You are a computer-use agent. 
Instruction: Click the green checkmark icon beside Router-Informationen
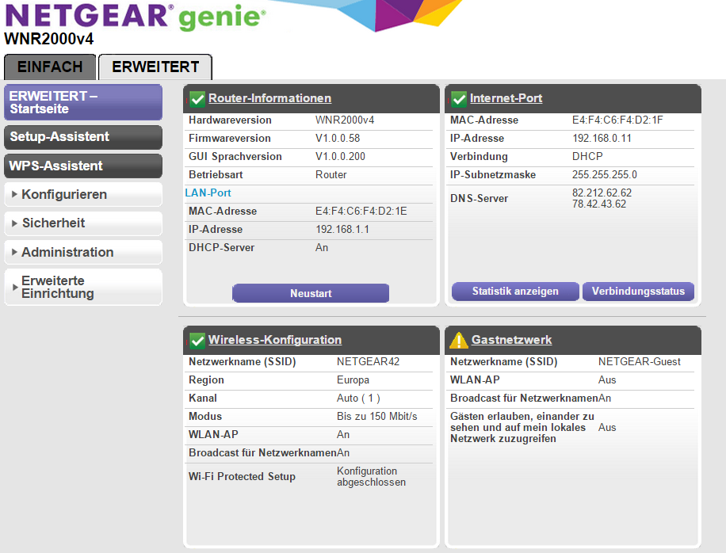(x=197, y=98)
